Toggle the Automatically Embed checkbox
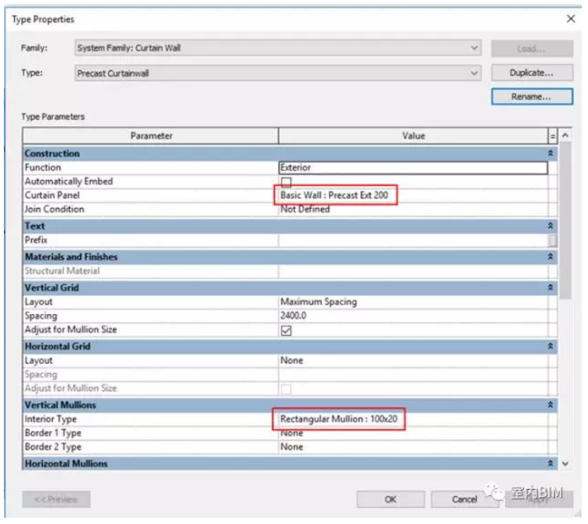Screen dimensions: 588x524 coord(286,182)
